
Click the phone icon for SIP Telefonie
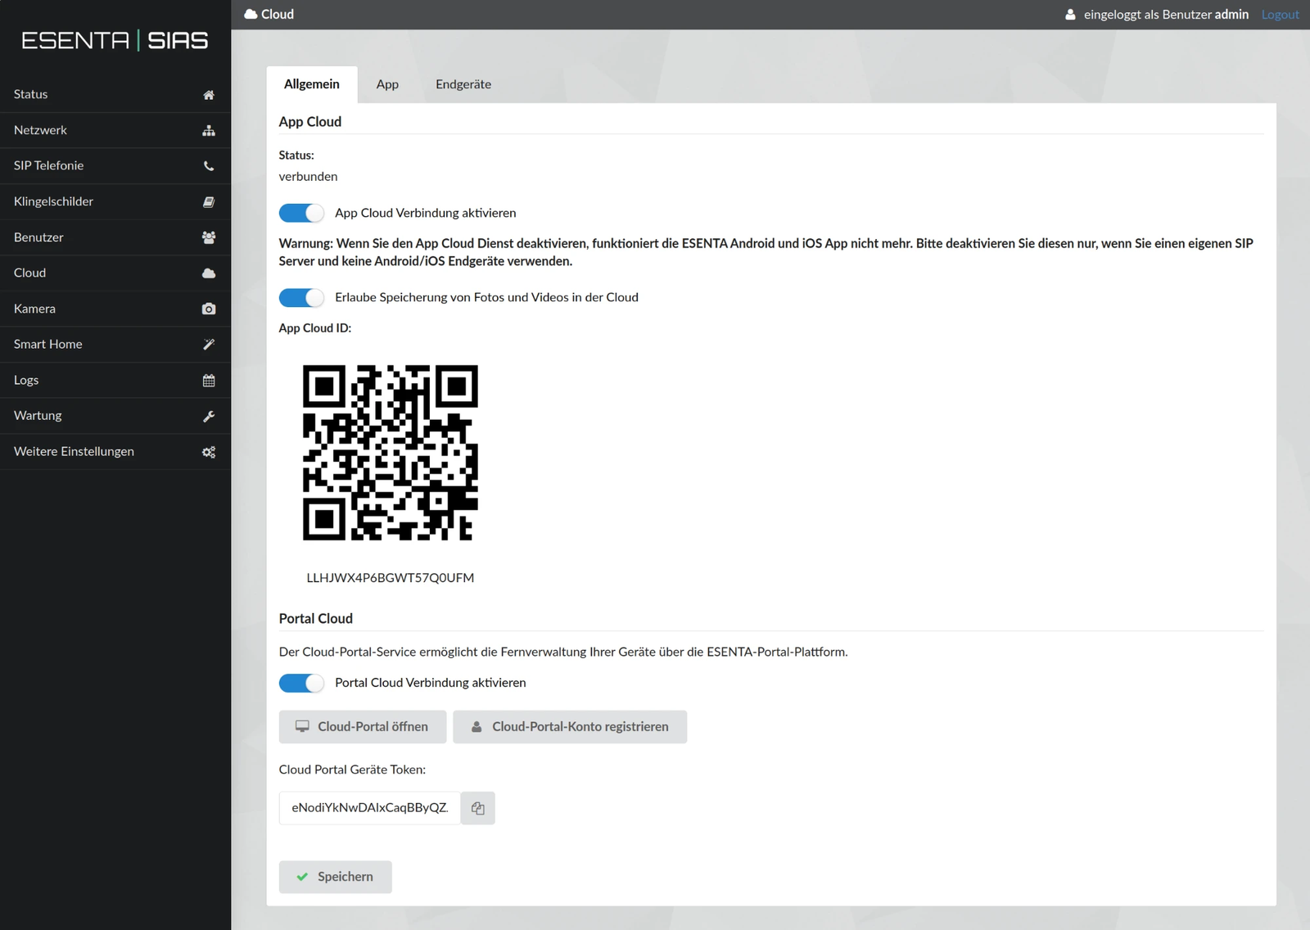pos(209,166)
